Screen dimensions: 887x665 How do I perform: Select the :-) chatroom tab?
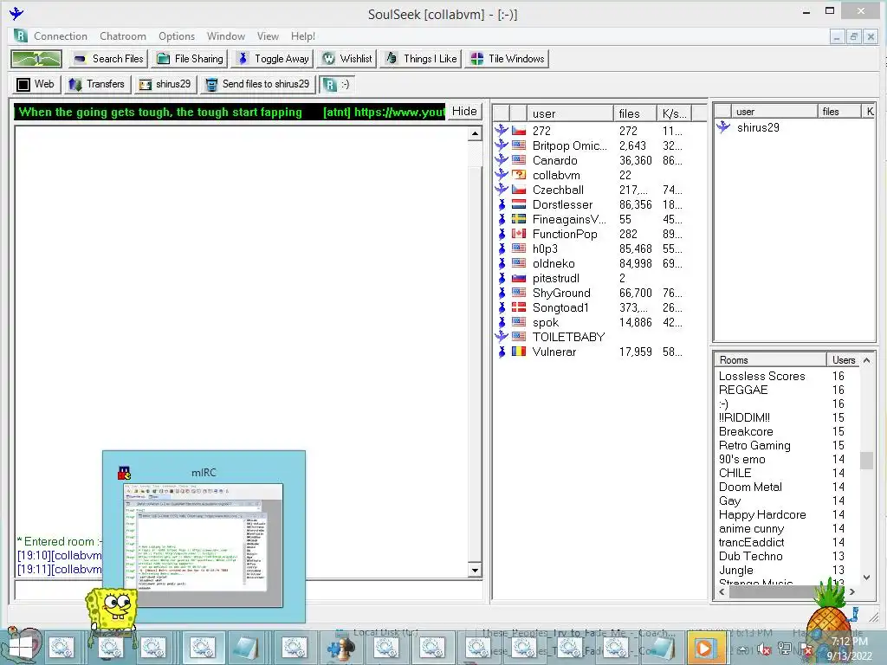tap(337, 84)
